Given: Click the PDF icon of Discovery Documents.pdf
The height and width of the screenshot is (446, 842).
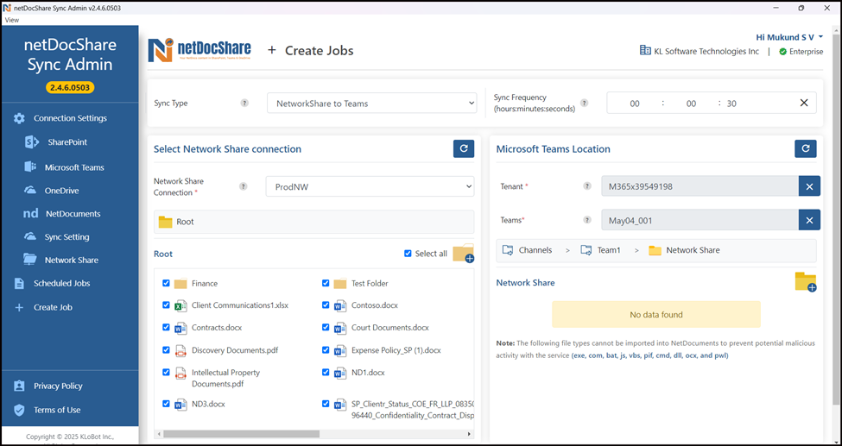Looking at the screenshot, I should tap(180, 351).
